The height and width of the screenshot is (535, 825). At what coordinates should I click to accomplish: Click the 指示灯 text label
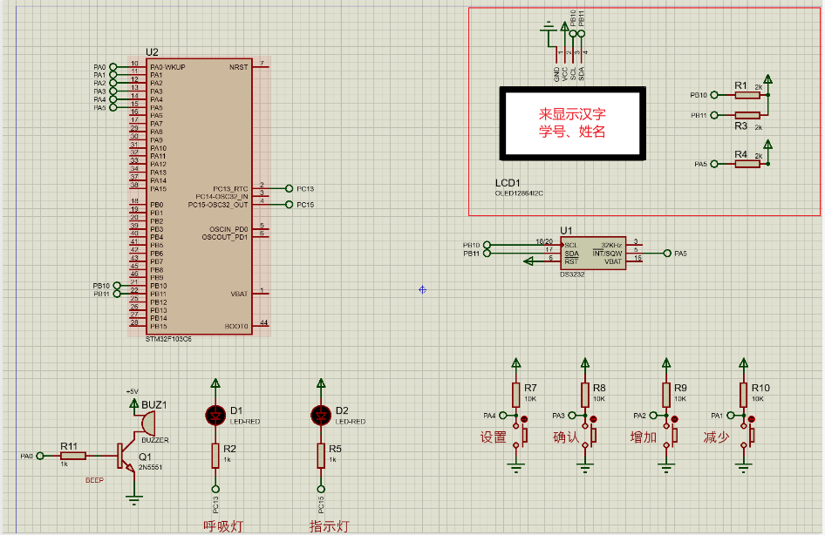pos(329,525)
